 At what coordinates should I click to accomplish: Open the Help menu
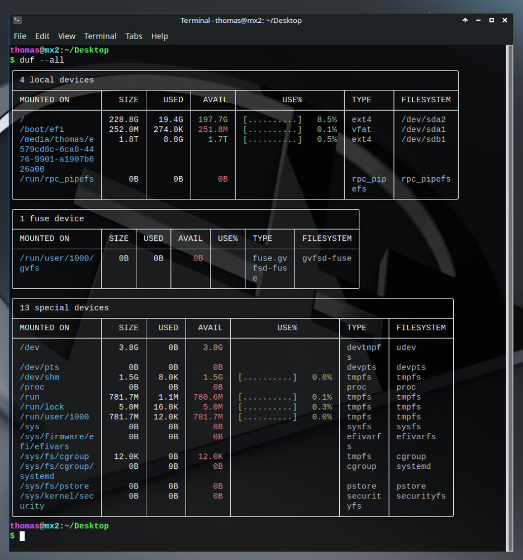[x=159, y=36]
